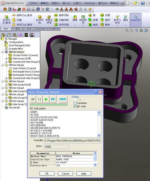The image size is (150, 181).
Task: Click the zoom to fit magnifier icon
Action: click(127, 31)
